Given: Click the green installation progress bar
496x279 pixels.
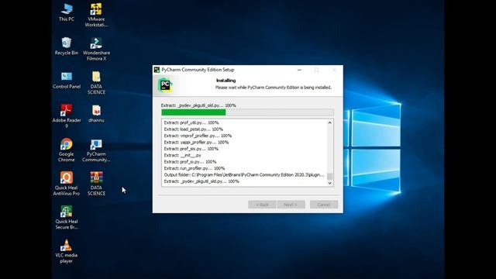Looking at the screenshot, I should coord(247,112).
